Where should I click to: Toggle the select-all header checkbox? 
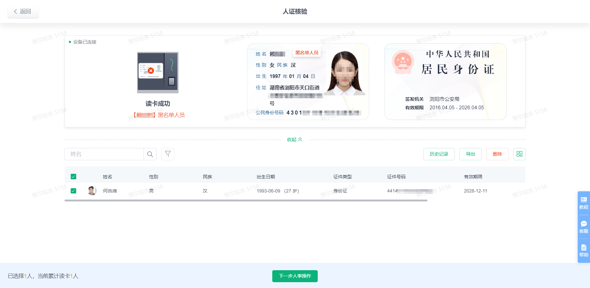point(73,177)
